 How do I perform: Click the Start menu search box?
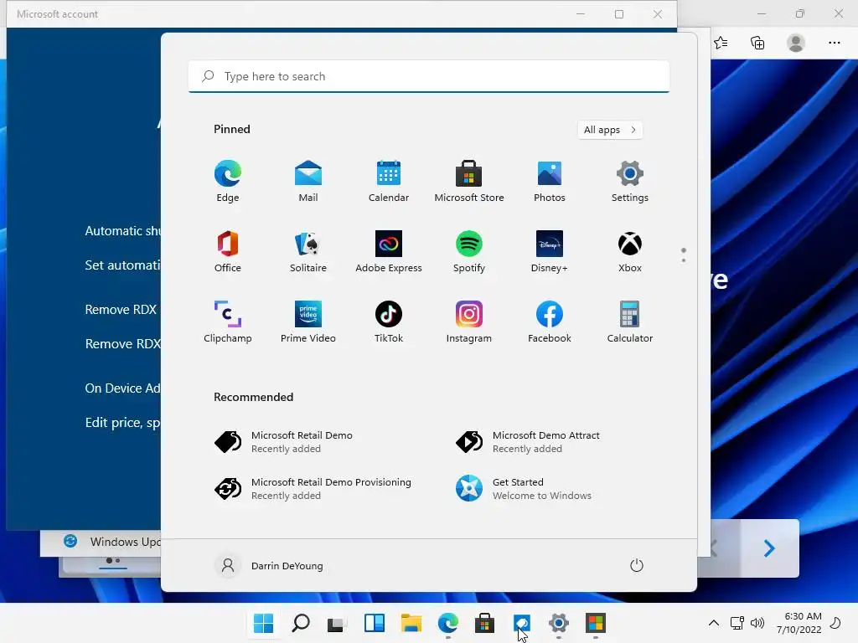click(429, 76)
